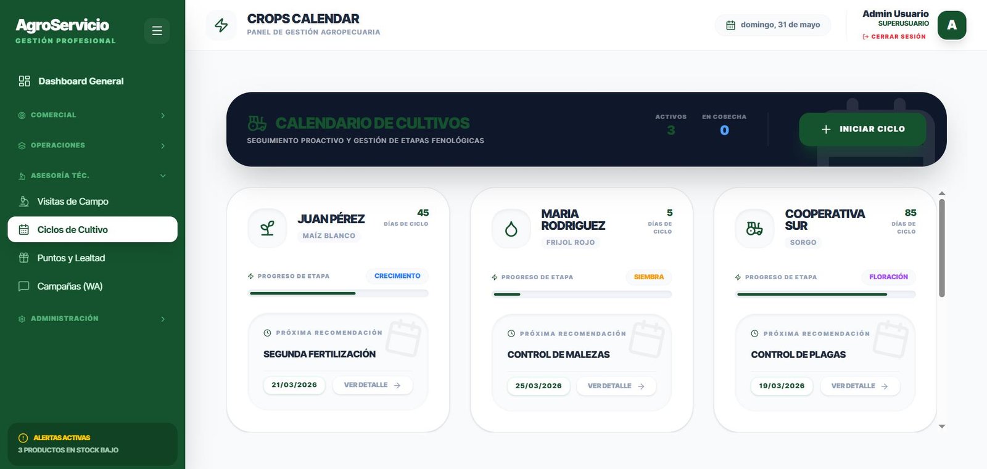Collapse the Asesoría Téc. section chevron
The width and height of the screenshot is (987, 469).
163,176
